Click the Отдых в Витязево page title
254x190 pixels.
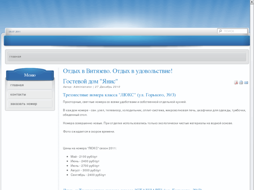(118, 71)
